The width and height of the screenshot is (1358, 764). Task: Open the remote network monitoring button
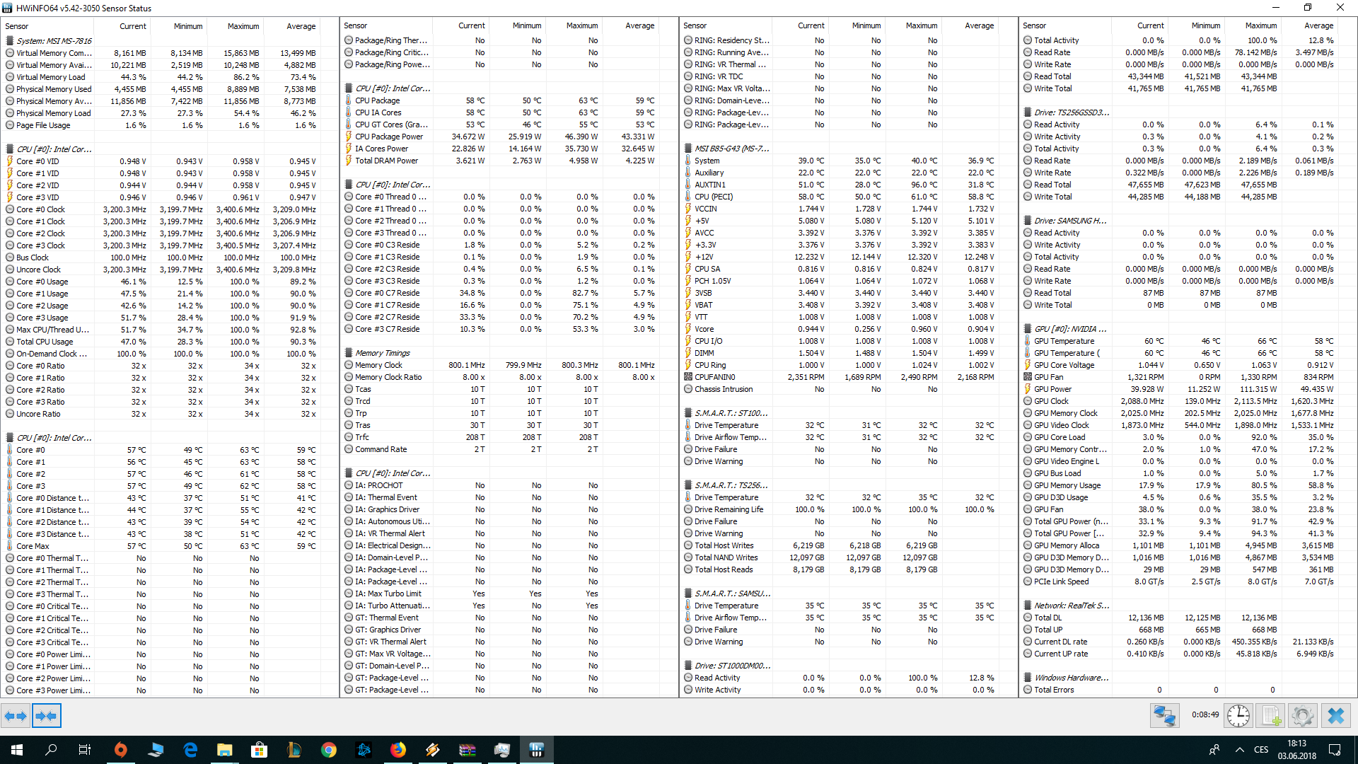click(1164, 716)
